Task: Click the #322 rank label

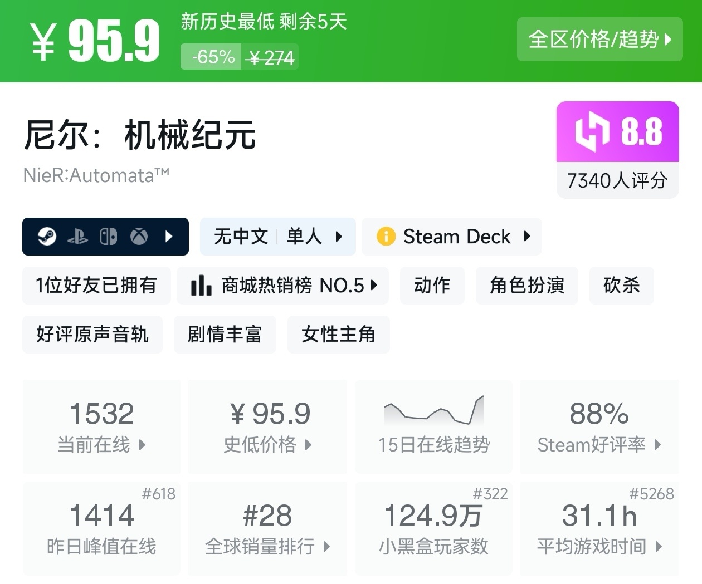Action: click(x=490, y=494)
